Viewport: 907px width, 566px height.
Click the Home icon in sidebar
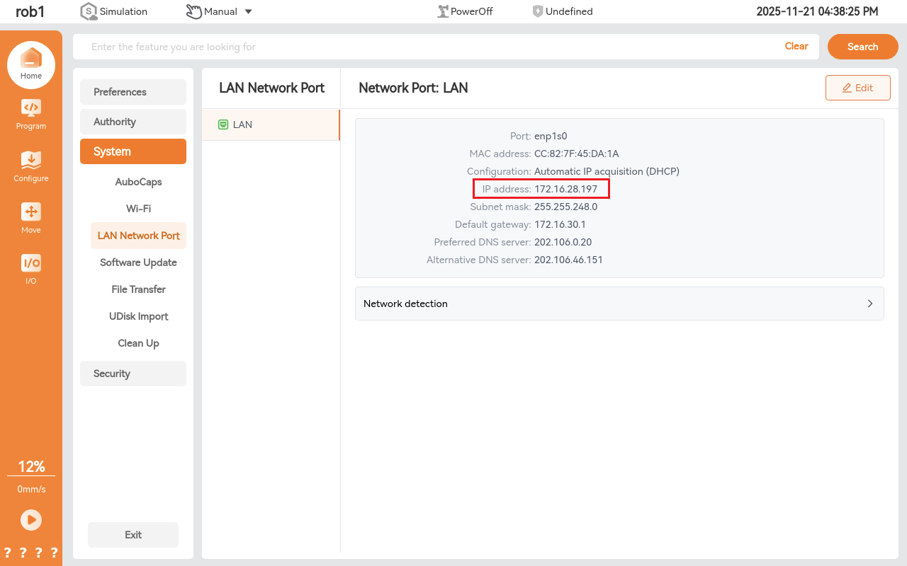(31, 59)
